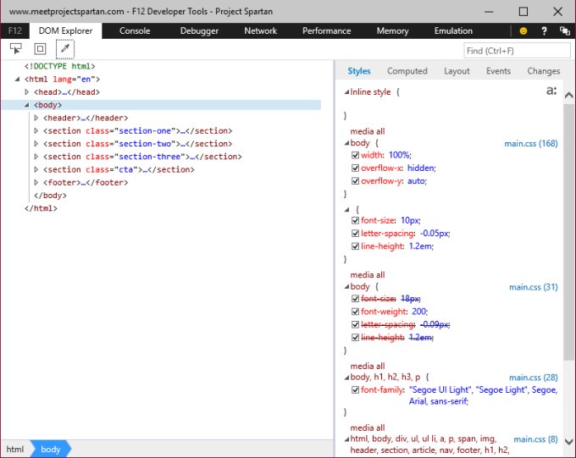Click the styles pane scroll-up arrow

(x=568, y=96)
